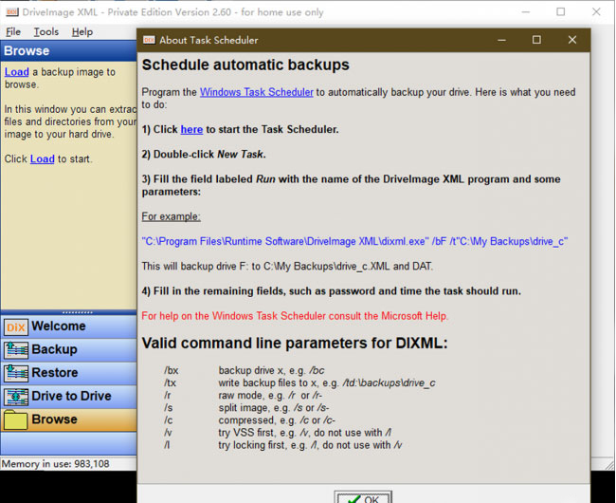Click the /s split image row
Image resolution: width=616 pixels, height=503 pixels.
246,408
